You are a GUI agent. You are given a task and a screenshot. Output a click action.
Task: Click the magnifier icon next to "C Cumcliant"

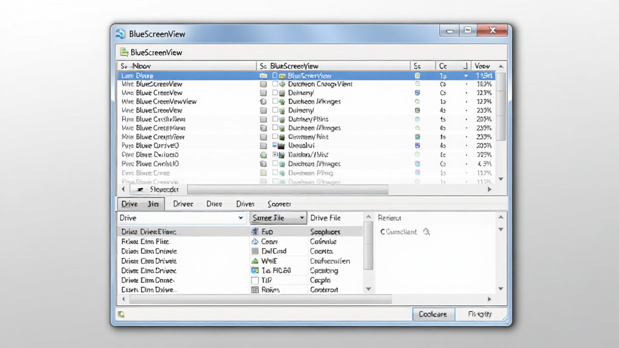426,232
